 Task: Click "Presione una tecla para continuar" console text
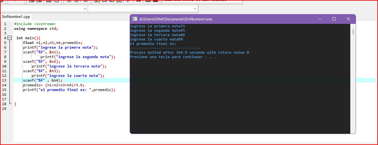pyautogui.click(x=172, y=57)
